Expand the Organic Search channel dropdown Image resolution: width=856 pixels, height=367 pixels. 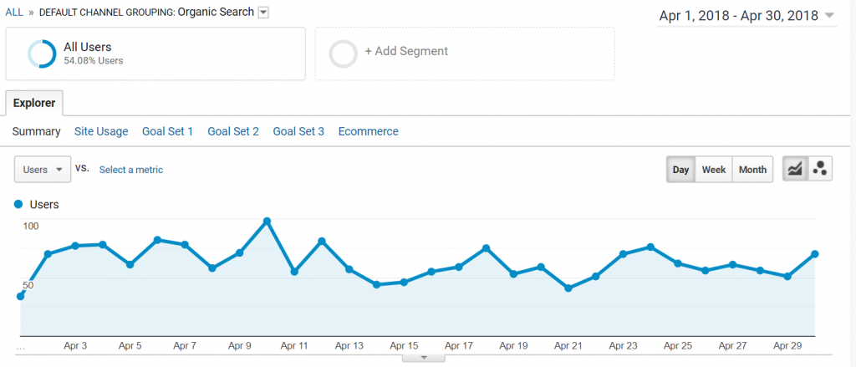click(263, 12)
